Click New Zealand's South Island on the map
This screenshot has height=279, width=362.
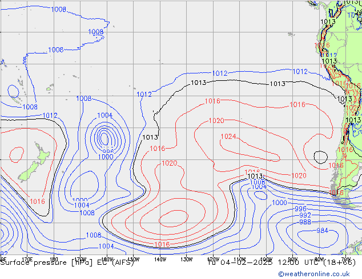click(28, 172)
